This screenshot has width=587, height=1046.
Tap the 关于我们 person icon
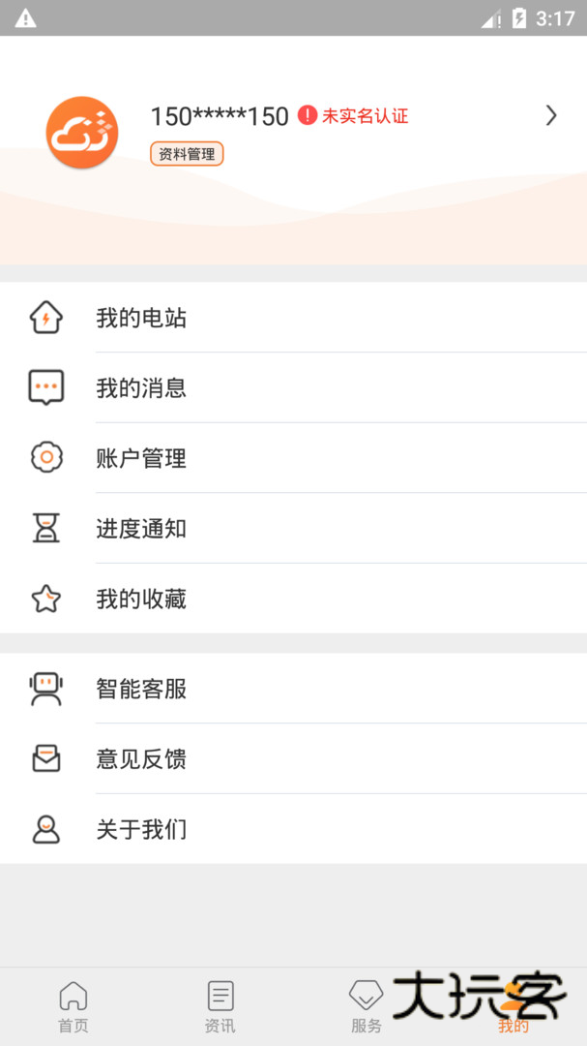tap(45, 829)
